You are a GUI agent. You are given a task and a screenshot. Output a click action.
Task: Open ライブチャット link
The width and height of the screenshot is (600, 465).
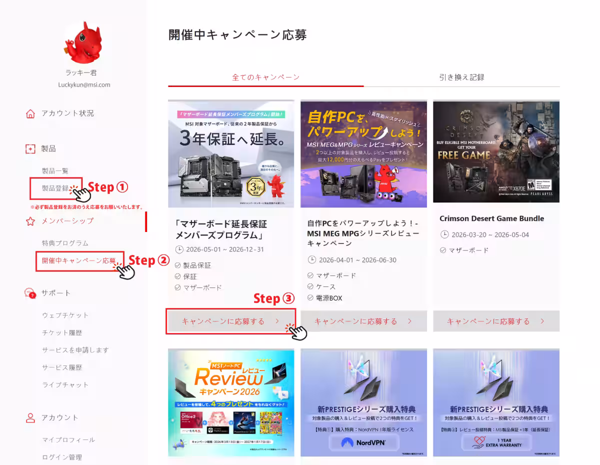65,385
